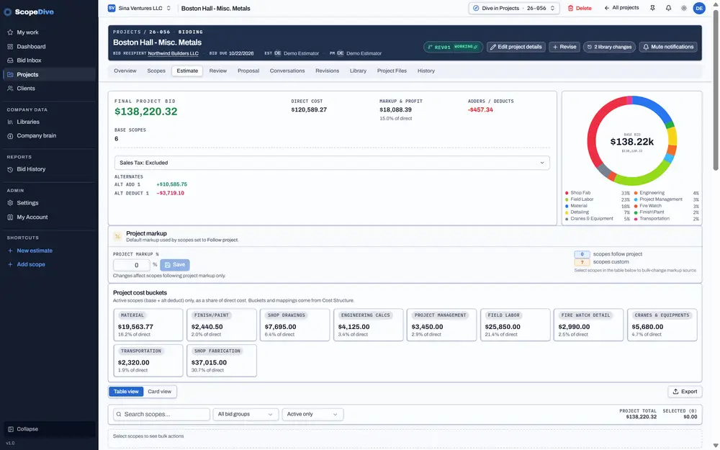Click the pin icon in top bar

pyautogui.click(x=652, y=8)
